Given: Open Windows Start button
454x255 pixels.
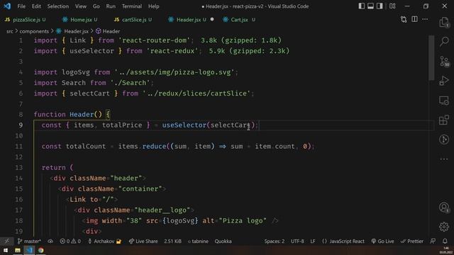Looking at the screenshot, I should coord(6,250).
